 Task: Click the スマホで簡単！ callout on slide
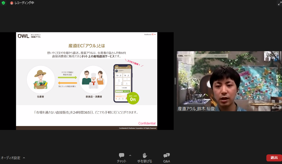coord(134,63)
